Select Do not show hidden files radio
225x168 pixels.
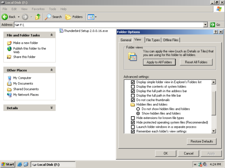pos(138,109)
